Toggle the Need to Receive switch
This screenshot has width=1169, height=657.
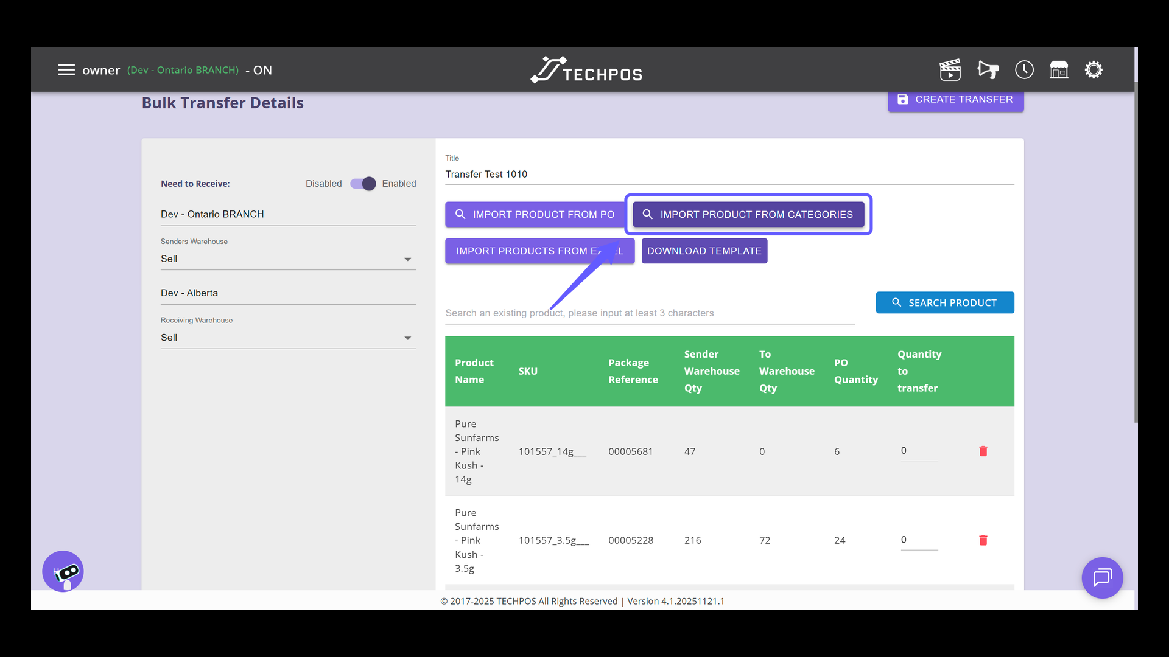(x=363, y=184)
